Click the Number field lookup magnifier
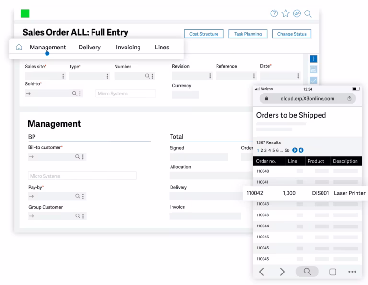This screenshot has width=368, height=285. click(147, 76)
